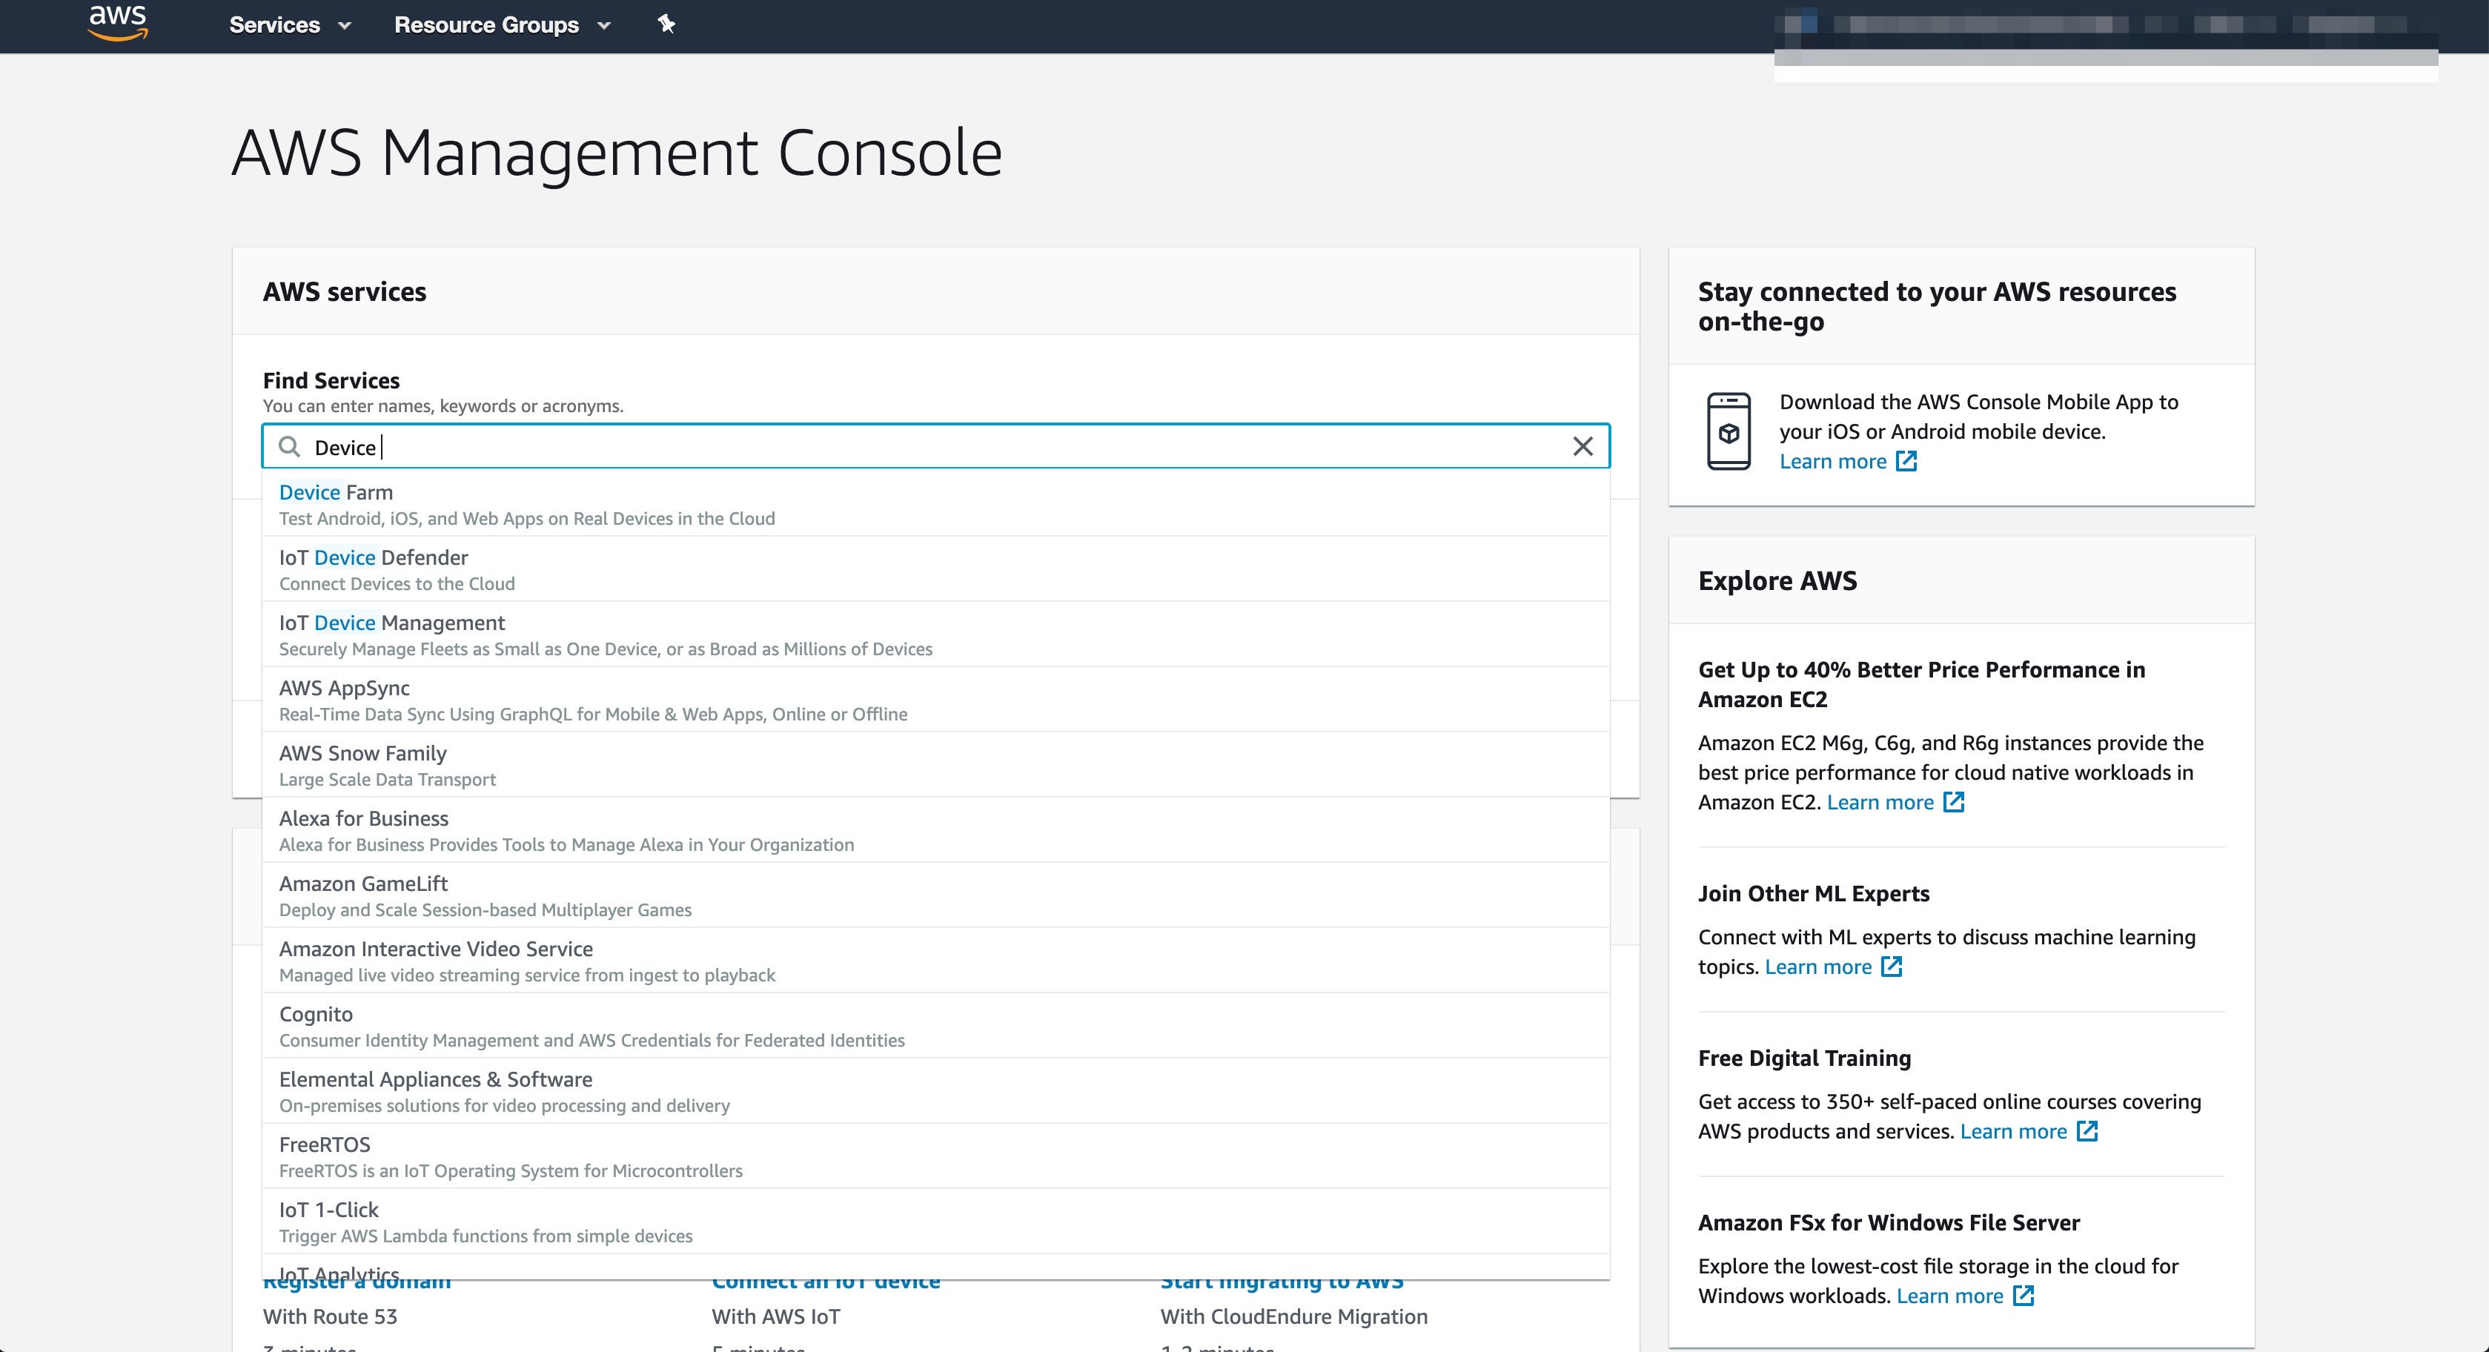The image size is (2489, 1352).
Task: Choose FreeRTOS in the dropdown list
Action: [x=325, y=1145]
